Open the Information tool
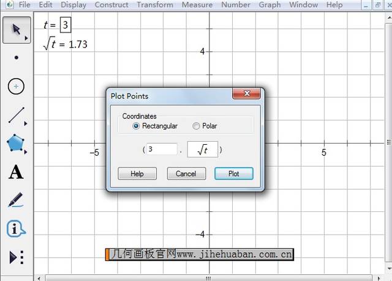The width and height of the screenshot is (392, 281). [x=16, y=229]
